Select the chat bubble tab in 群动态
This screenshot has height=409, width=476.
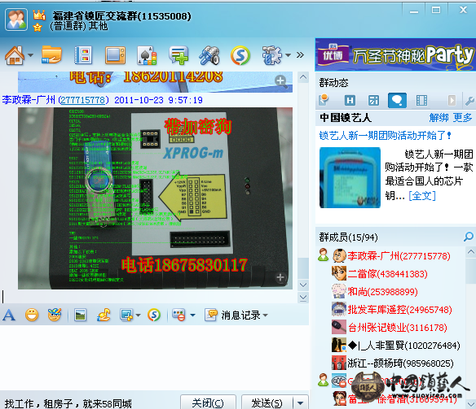click(x=397, y=100)
